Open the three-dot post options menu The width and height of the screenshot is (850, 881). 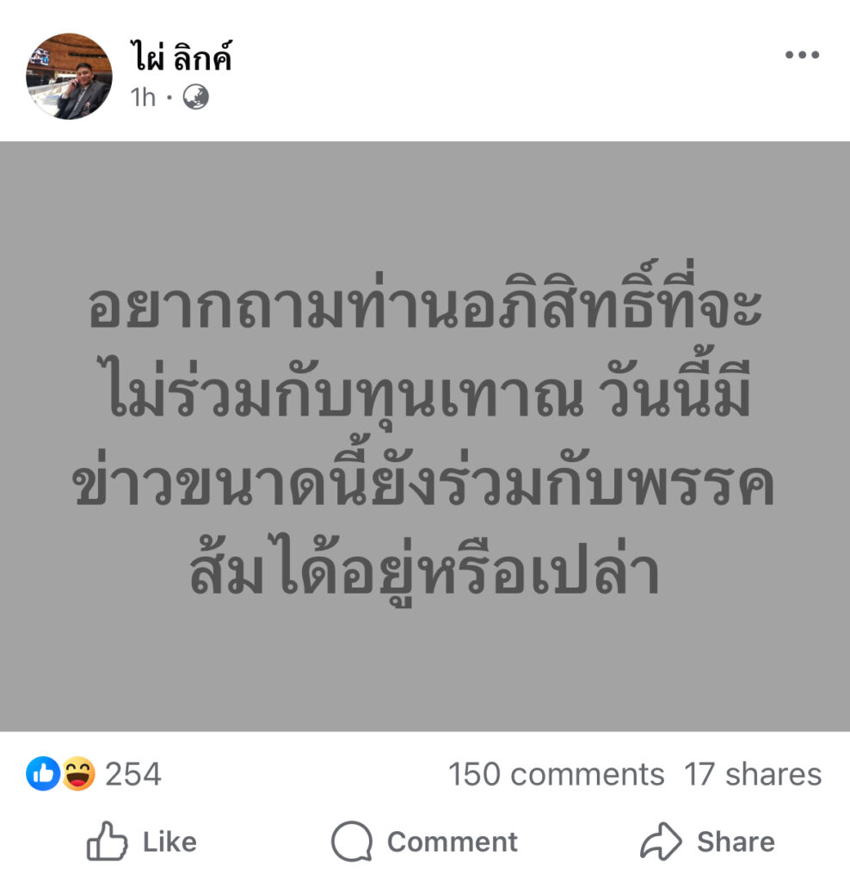pos(802,54)
